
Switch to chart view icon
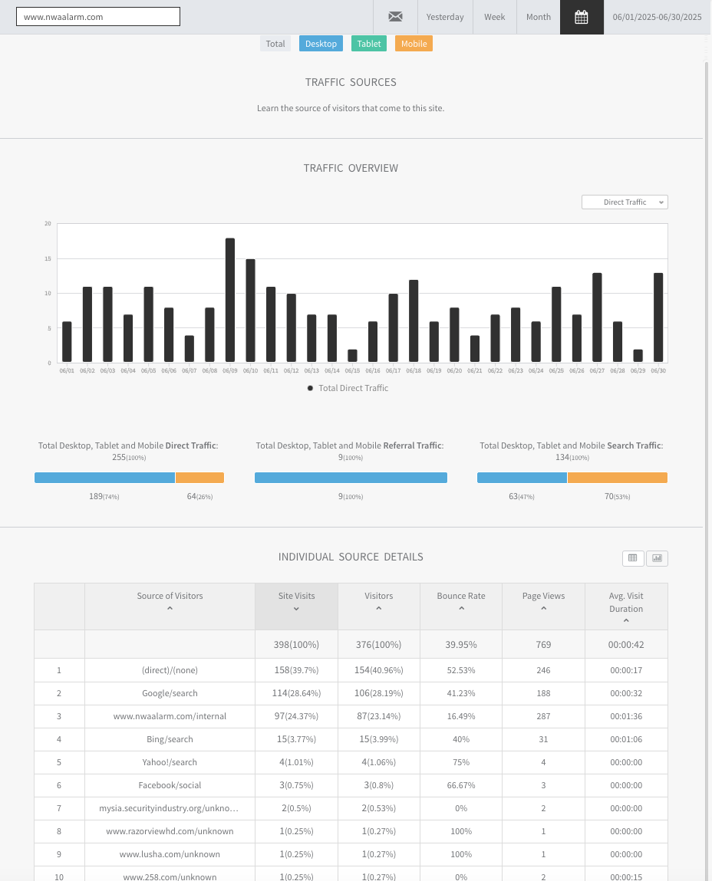point(657,558)
